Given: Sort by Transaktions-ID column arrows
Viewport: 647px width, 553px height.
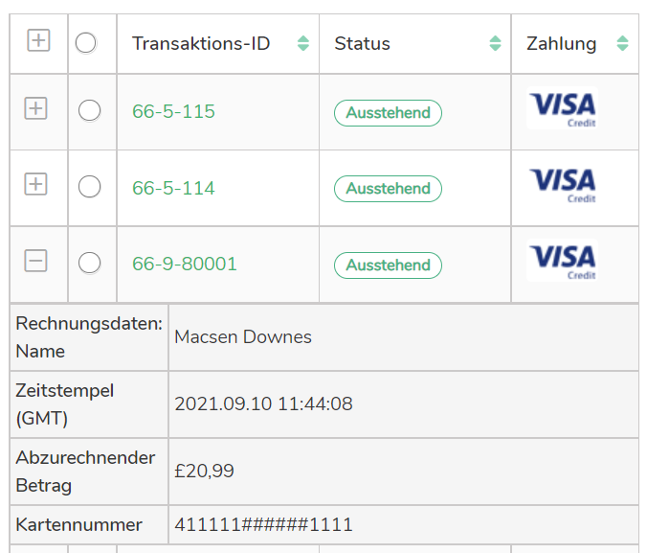Looking at the screenshot, I should click(x=303, y=43).
